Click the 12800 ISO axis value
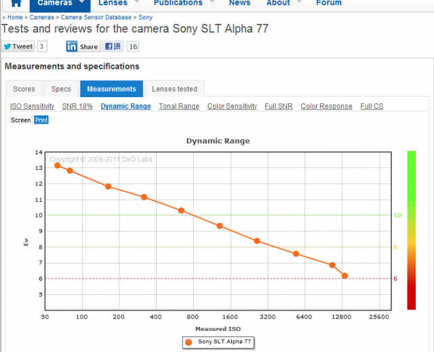Viewport: 434px width, 352px height. click(342, 317)
